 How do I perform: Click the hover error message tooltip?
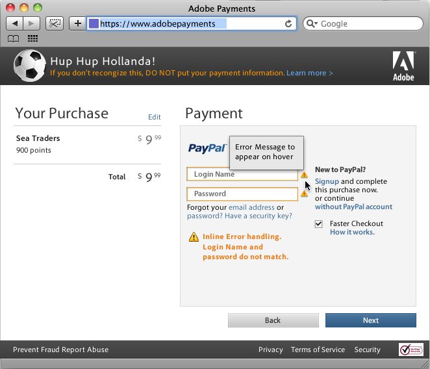[266, 153]
